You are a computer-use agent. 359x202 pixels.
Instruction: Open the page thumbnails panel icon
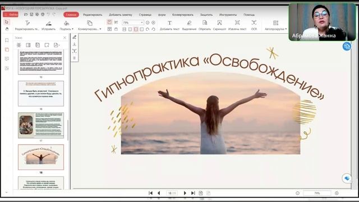point(7,49)
